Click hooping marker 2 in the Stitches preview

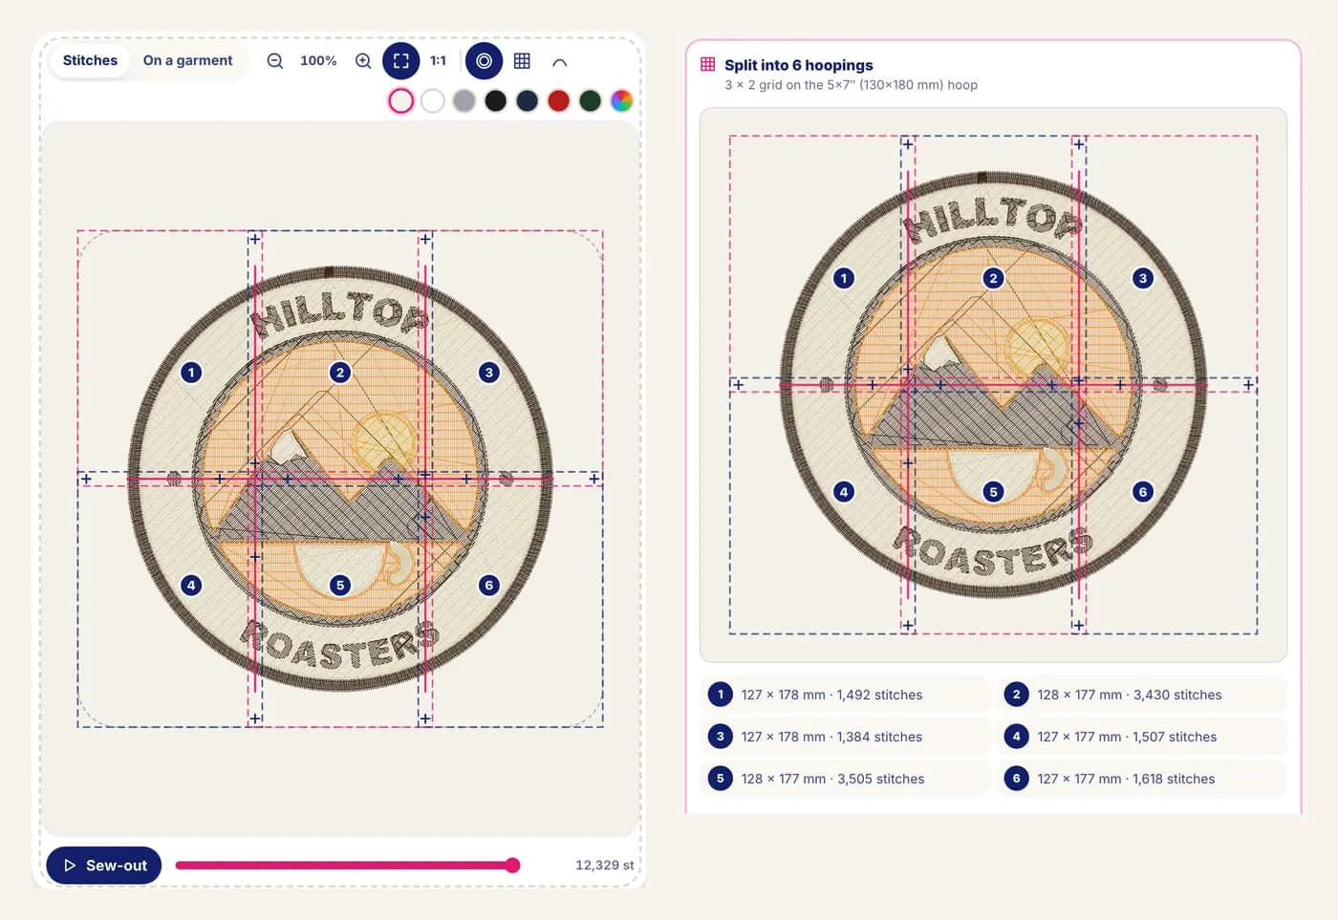point(340,373)
